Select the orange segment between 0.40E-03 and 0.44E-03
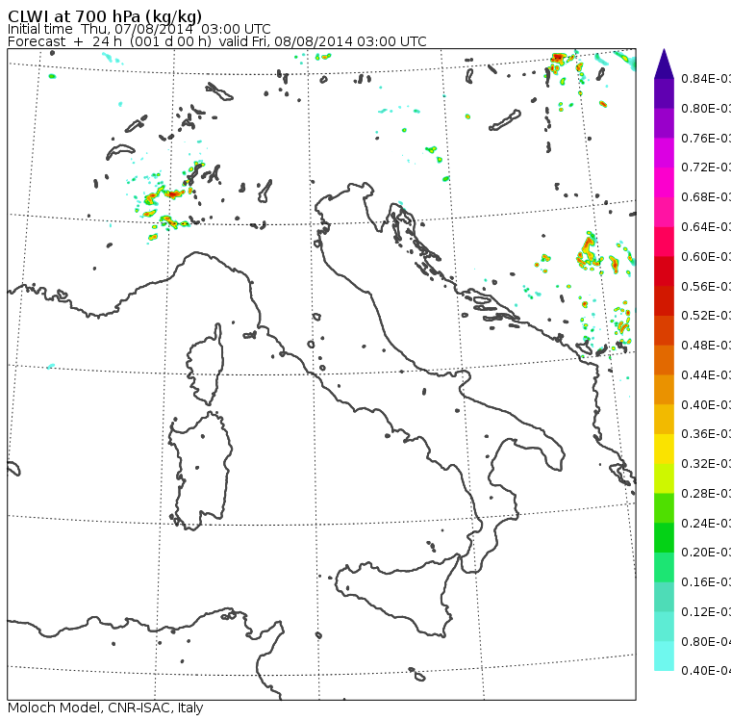The image size is (731, 721). pos(664,390)
